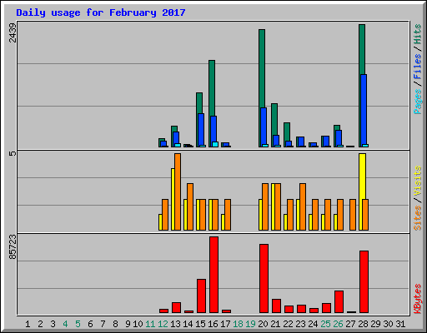Viewport: 427px width, 333px height.
Task: Click the blue Files bar for day 28
Action: [364, 111]
